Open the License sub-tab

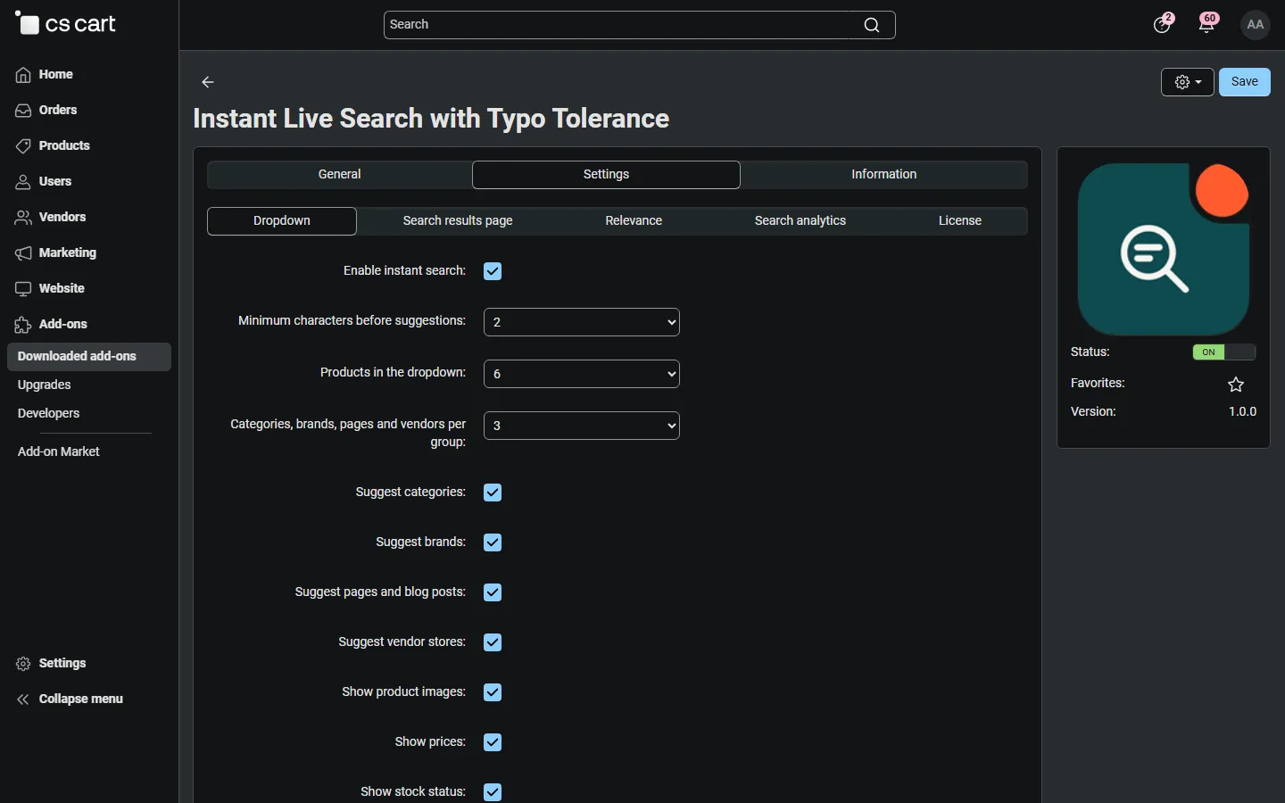pos(960,221)
